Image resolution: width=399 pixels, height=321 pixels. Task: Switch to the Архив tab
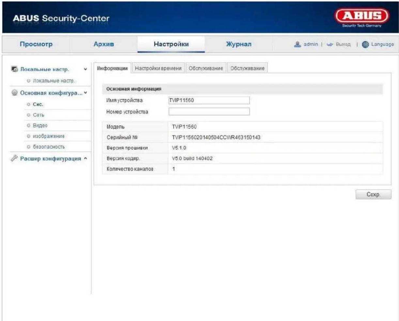click(104, 44)
